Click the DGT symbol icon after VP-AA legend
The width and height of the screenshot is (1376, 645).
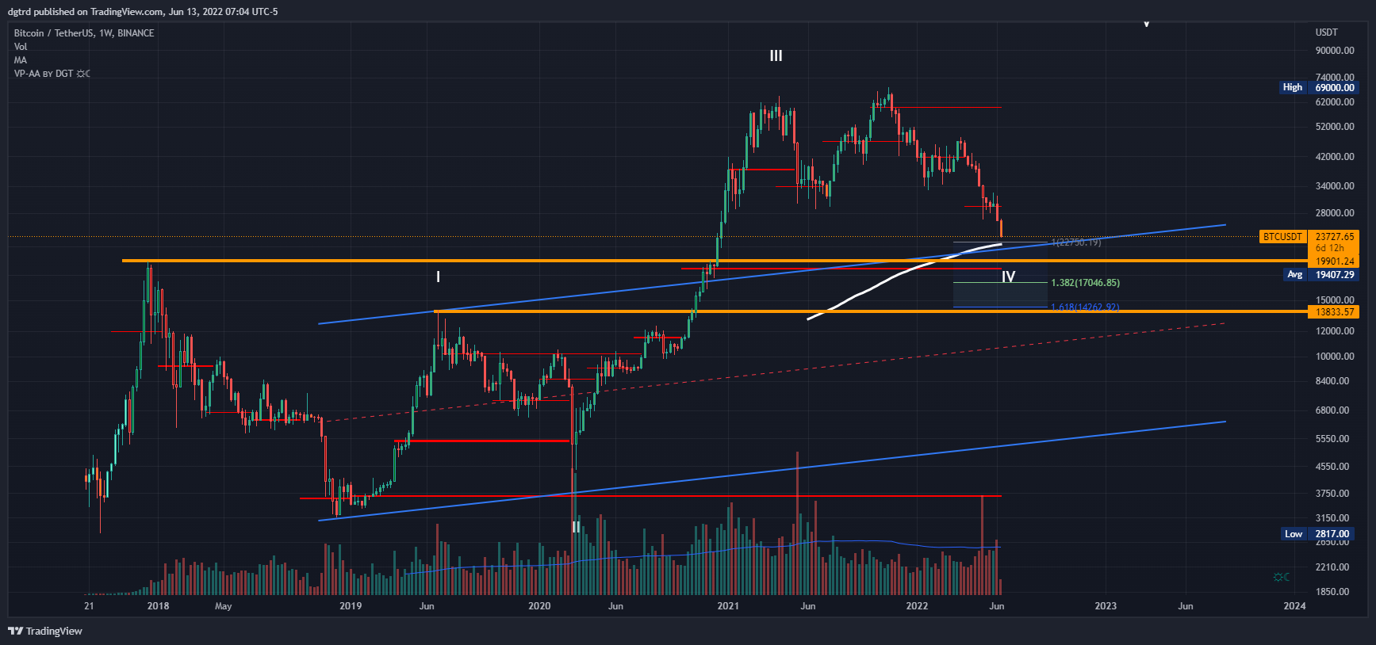(x=83, y=74)
